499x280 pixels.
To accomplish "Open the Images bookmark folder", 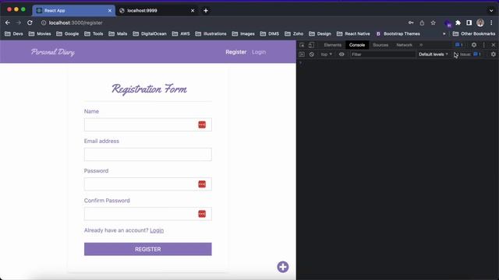I will click(243, 33).
